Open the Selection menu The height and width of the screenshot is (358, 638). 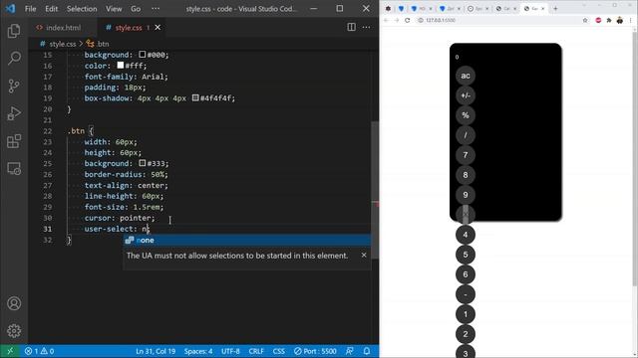[82, 9]
